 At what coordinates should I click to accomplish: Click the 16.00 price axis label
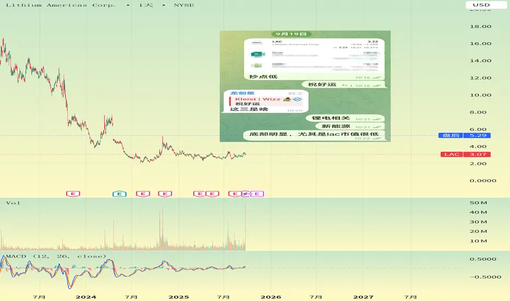480,44
